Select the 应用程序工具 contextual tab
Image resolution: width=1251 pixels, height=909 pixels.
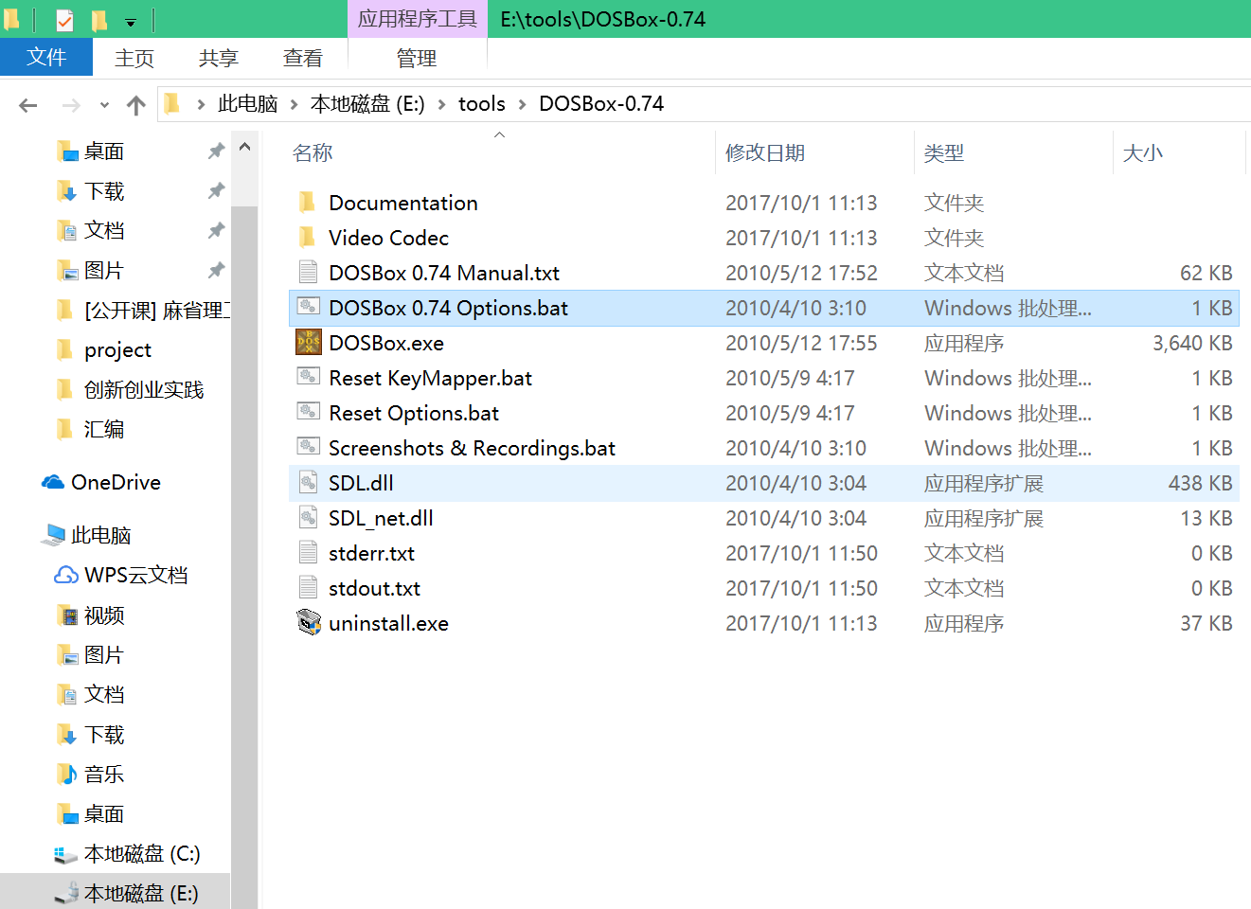pos(418,19)
